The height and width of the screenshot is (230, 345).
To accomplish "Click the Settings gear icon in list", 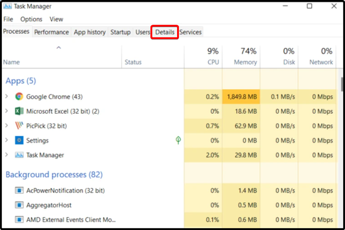I will click(19, 140).
